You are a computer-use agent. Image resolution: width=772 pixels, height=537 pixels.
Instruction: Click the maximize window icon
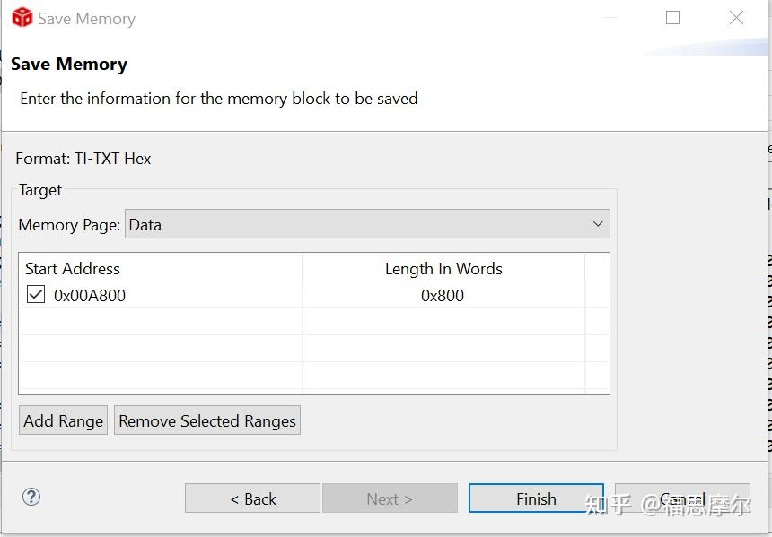coord(672,18)
